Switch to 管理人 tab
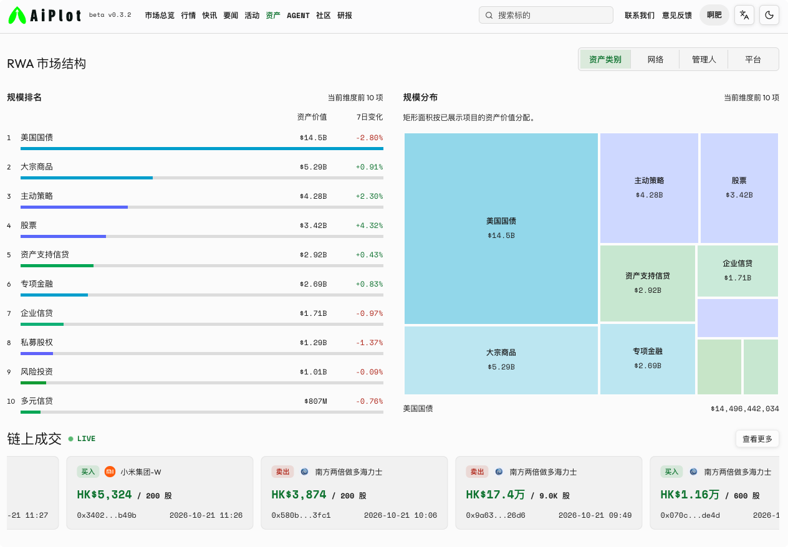Screen dimensions: 788x547 tap(704, 59)
